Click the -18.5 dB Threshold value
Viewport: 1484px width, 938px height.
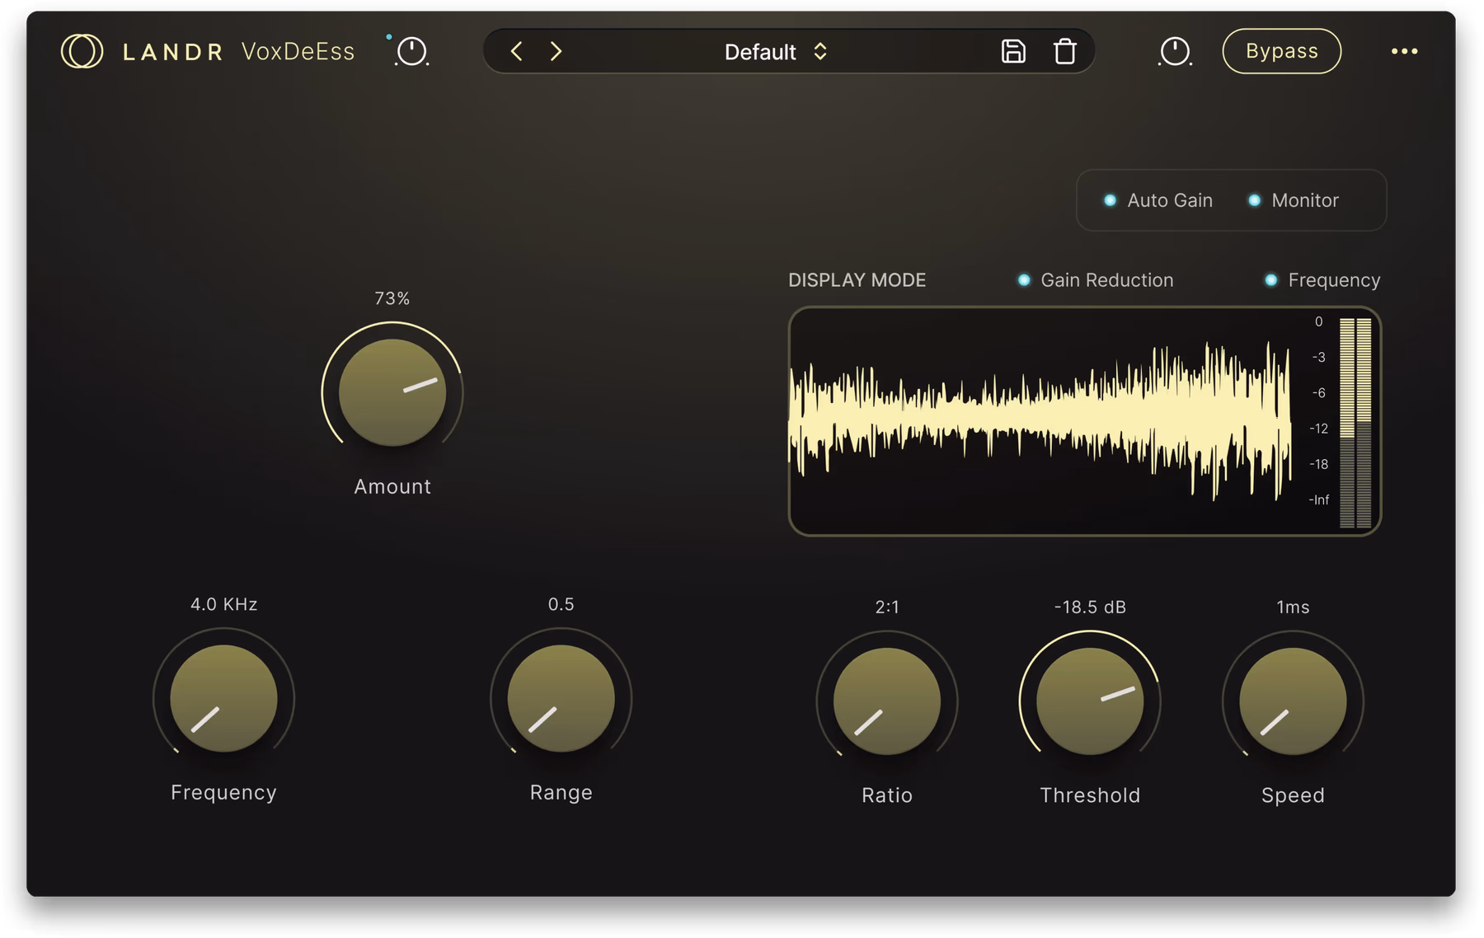(x=1090, y=607)
